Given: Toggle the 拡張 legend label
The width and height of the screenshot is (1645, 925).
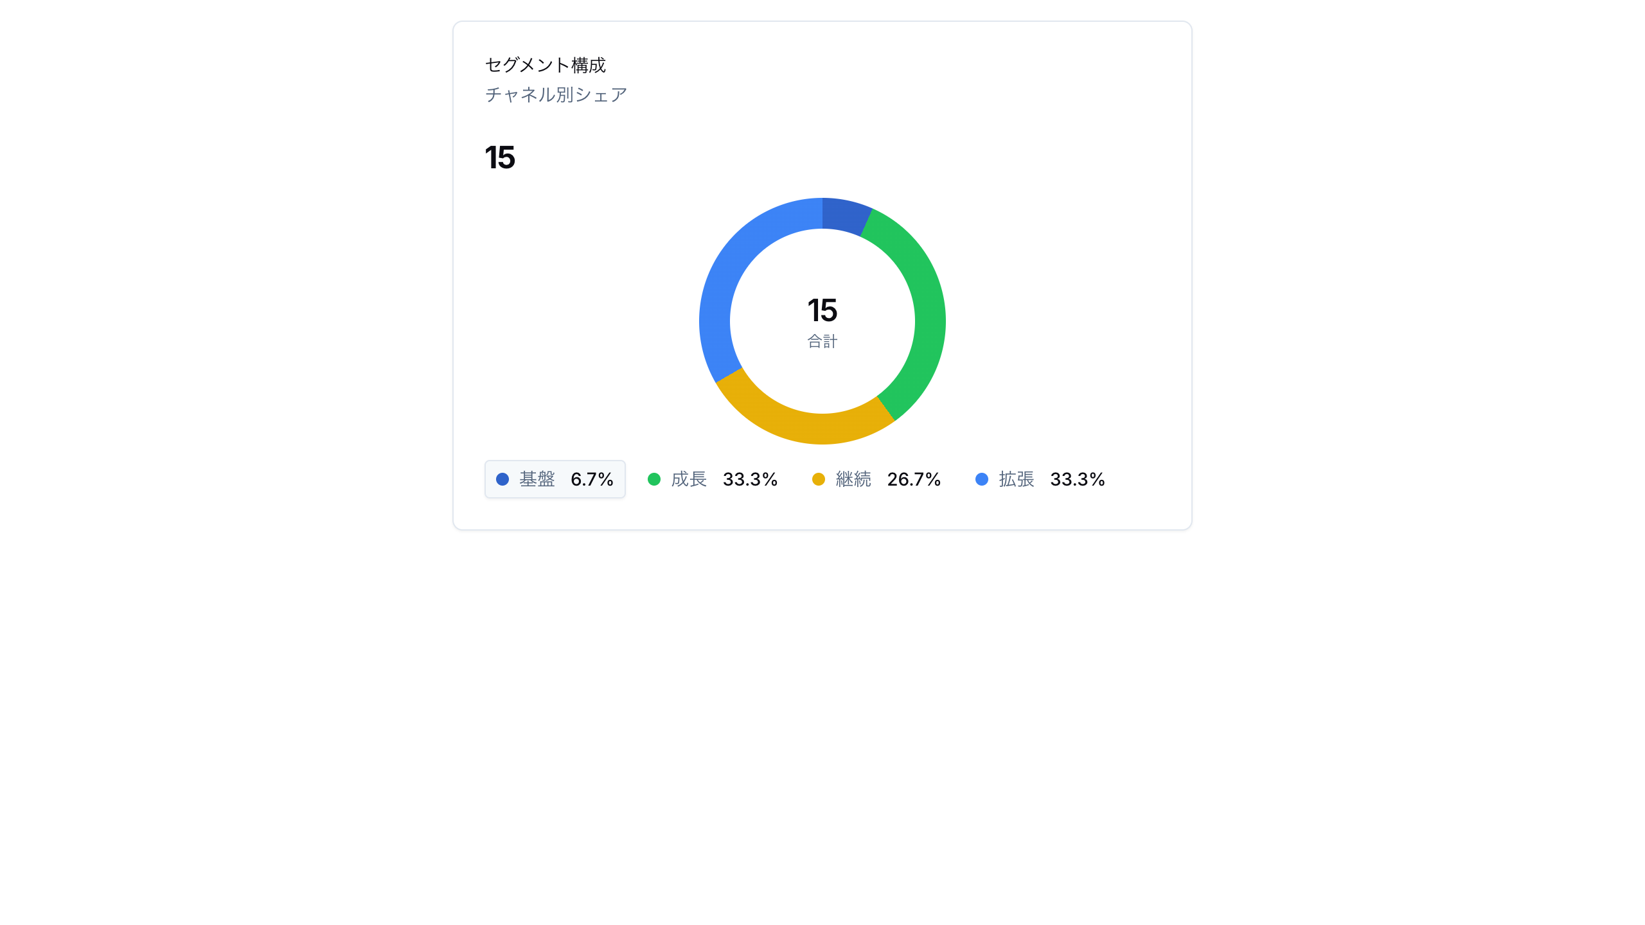Looking at the screenshot, I should [x=1017, y=479].
